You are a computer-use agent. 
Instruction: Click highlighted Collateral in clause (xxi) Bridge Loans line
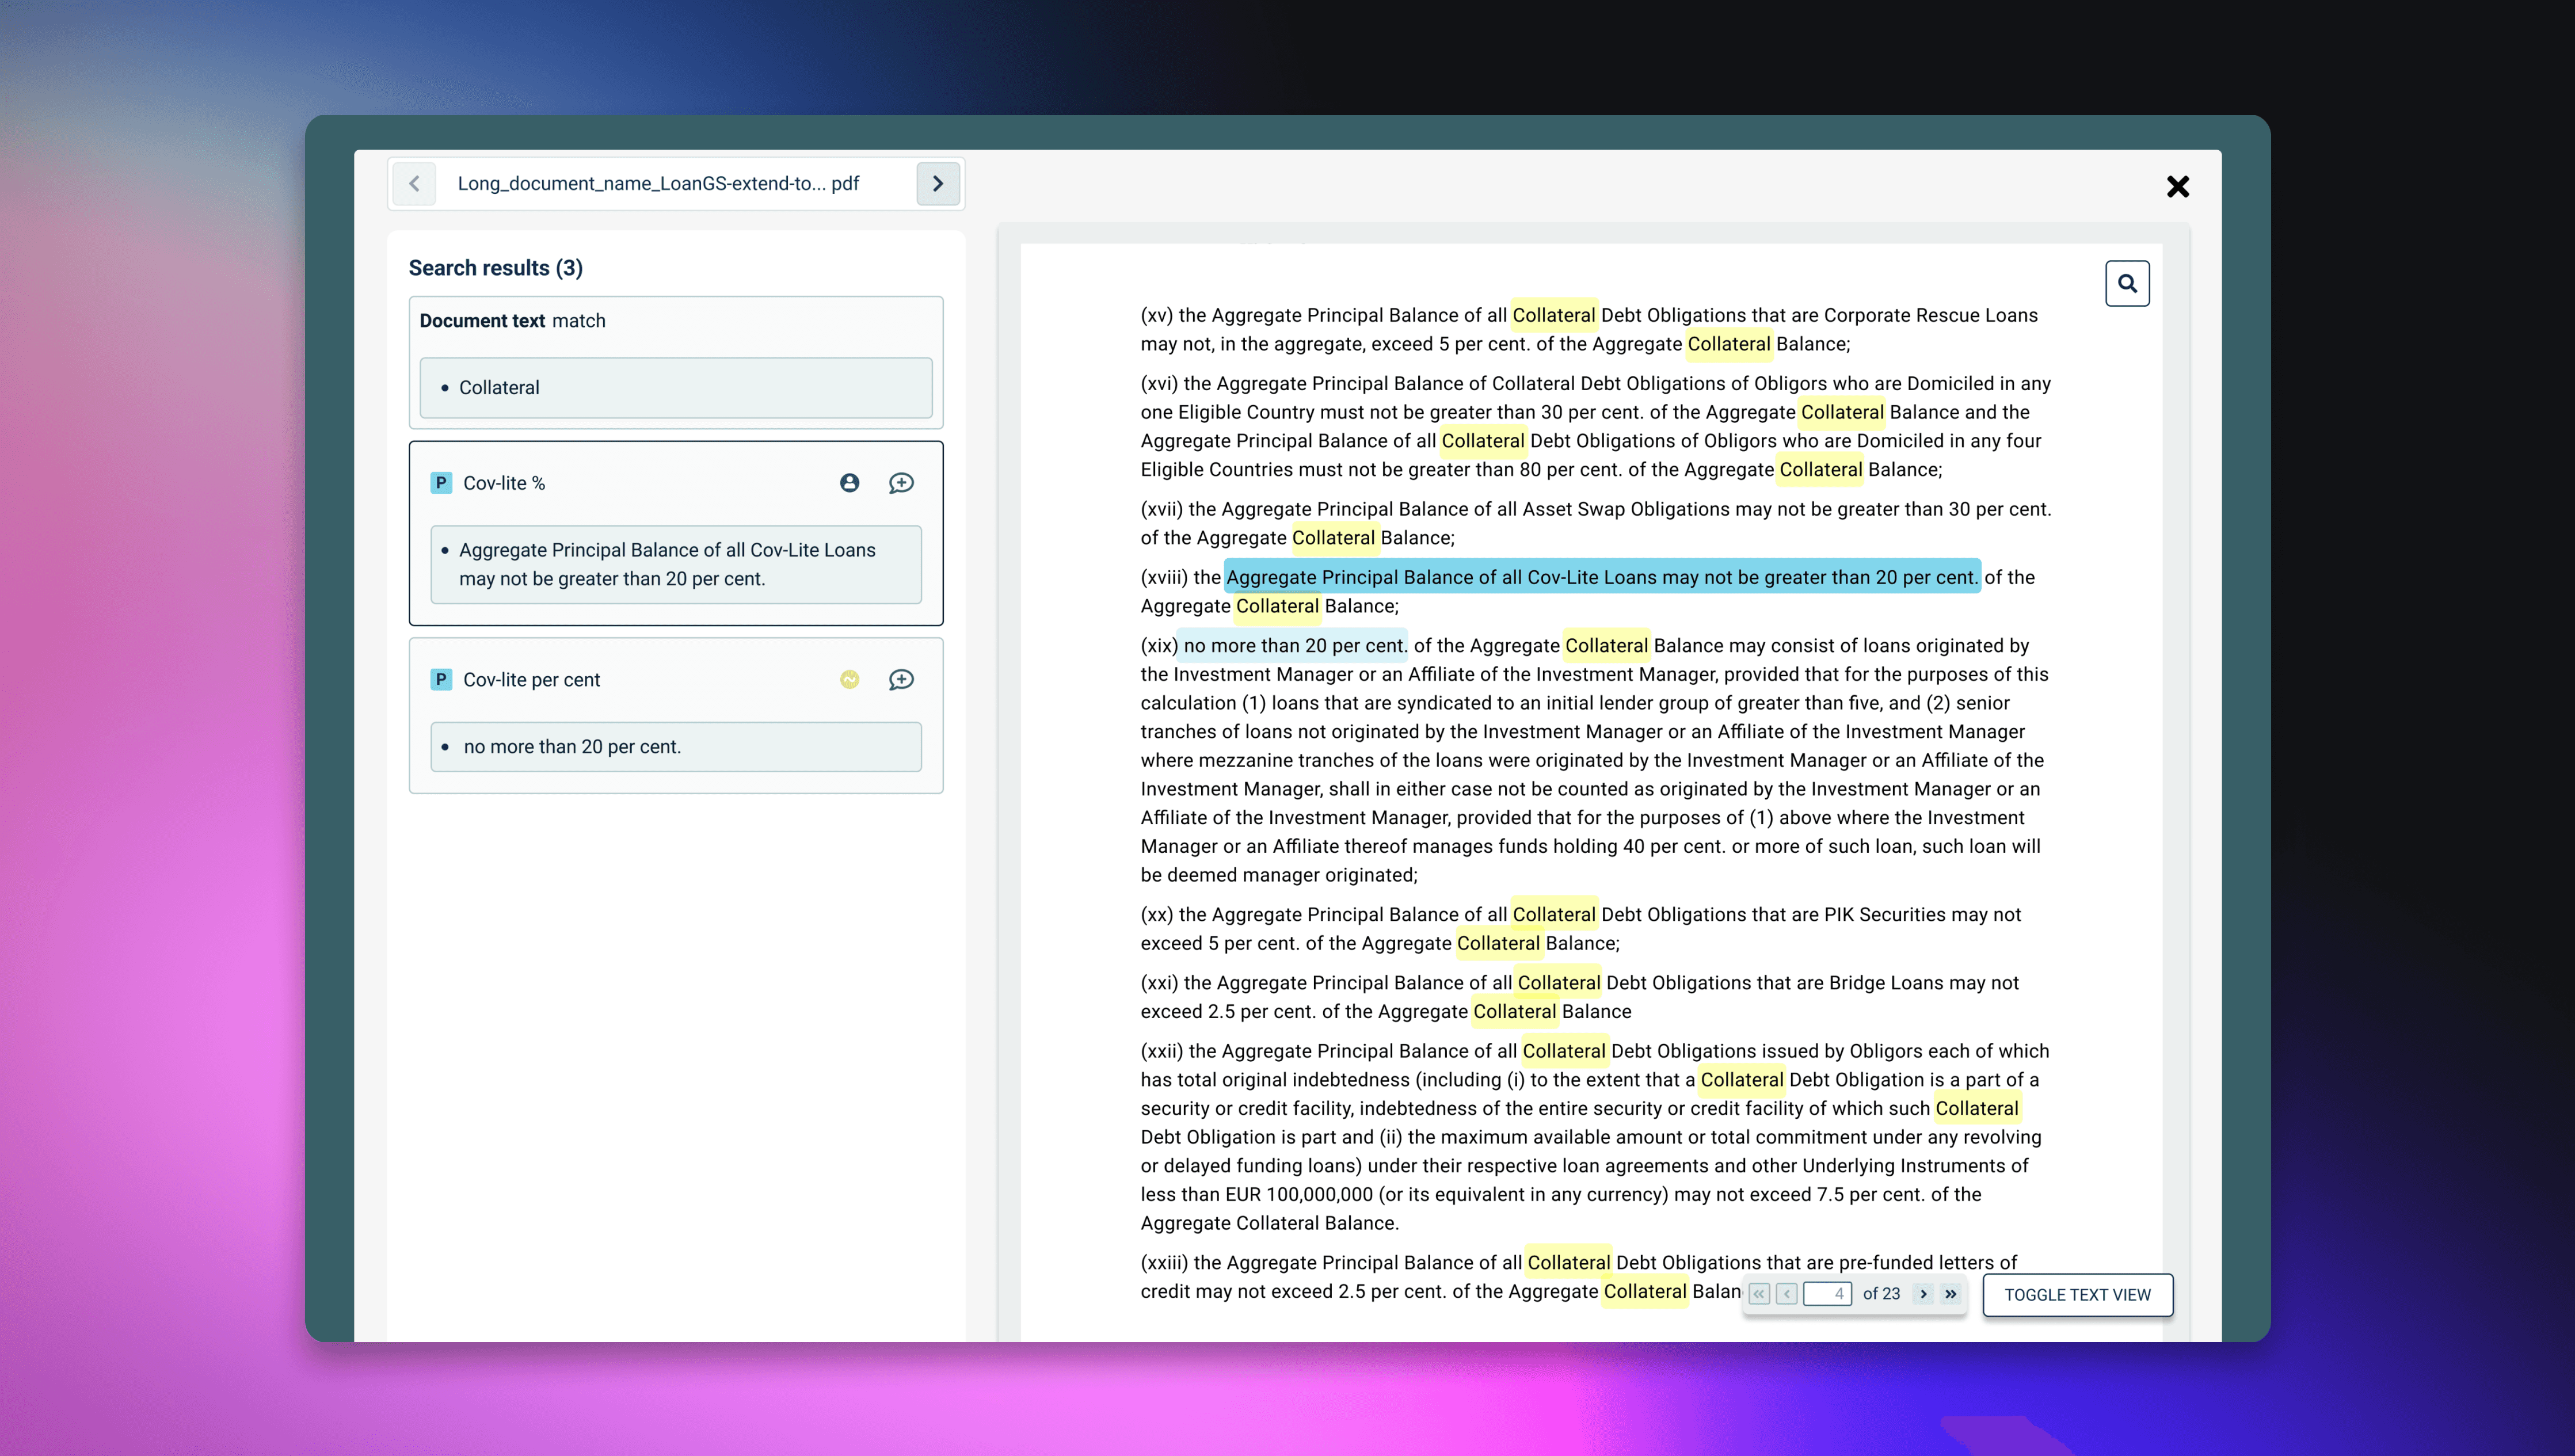coord(1558,983)
